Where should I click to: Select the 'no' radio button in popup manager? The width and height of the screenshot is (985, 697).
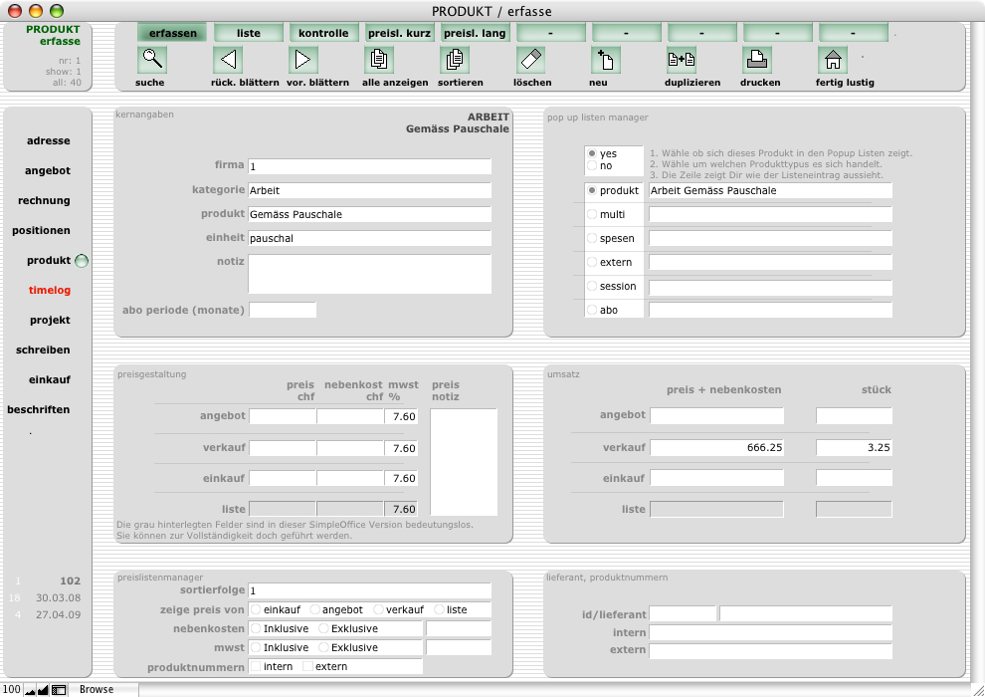click(593, 166)
